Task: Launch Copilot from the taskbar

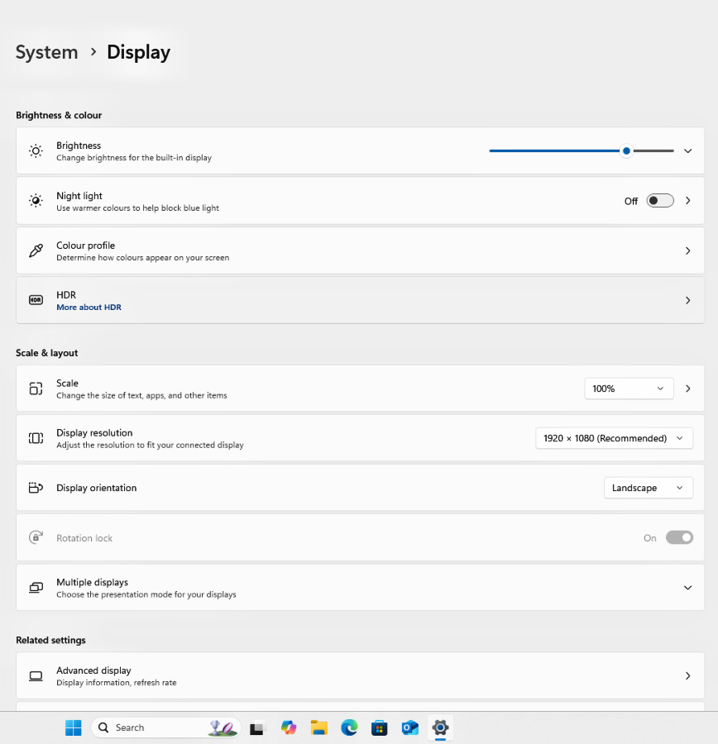Action: (289, 727)
